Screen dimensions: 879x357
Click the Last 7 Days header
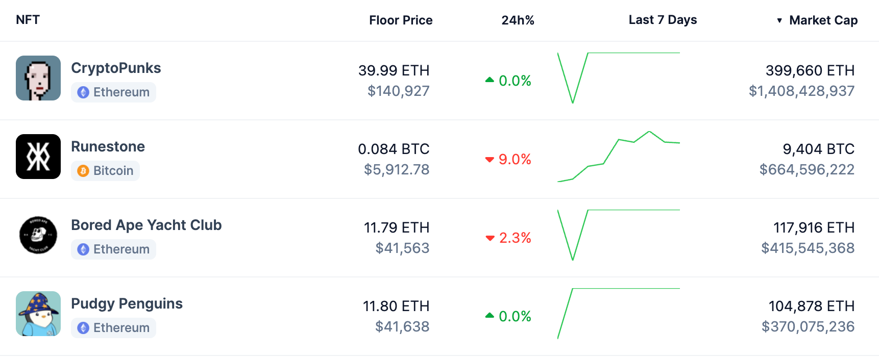tap(663, 20)
